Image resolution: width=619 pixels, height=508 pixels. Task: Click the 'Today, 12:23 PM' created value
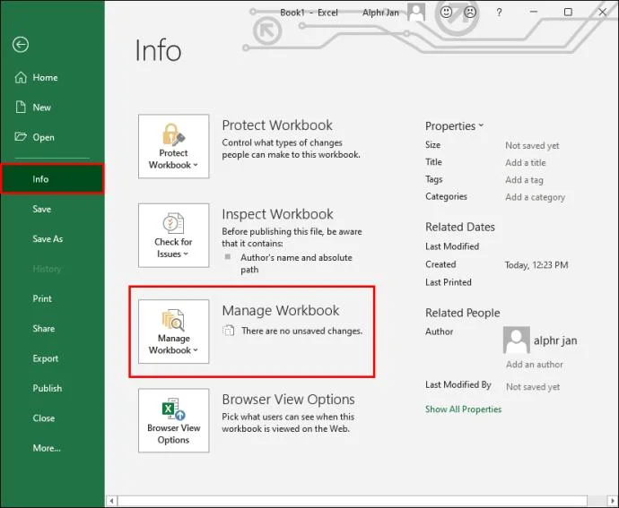pos(536,265)
